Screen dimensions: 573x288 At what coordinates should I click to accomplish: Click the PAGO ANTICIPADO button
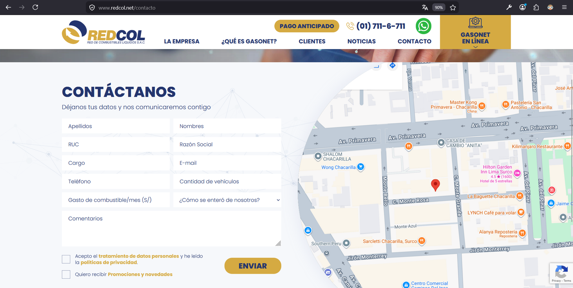[307, 26]
